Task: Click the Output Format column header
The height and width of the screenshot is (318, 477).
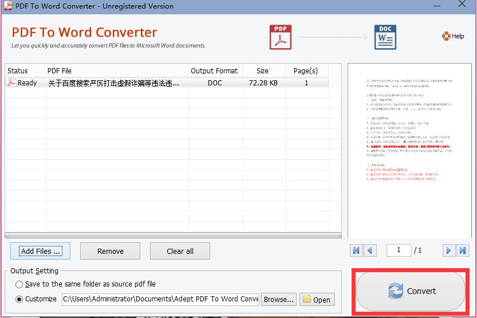Action: click(214, 71)
